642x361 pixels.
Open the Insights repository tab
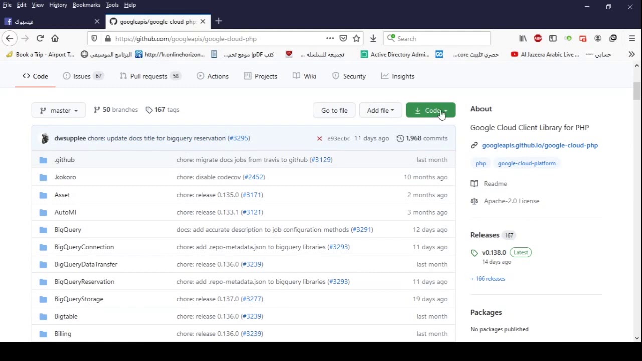397,76
